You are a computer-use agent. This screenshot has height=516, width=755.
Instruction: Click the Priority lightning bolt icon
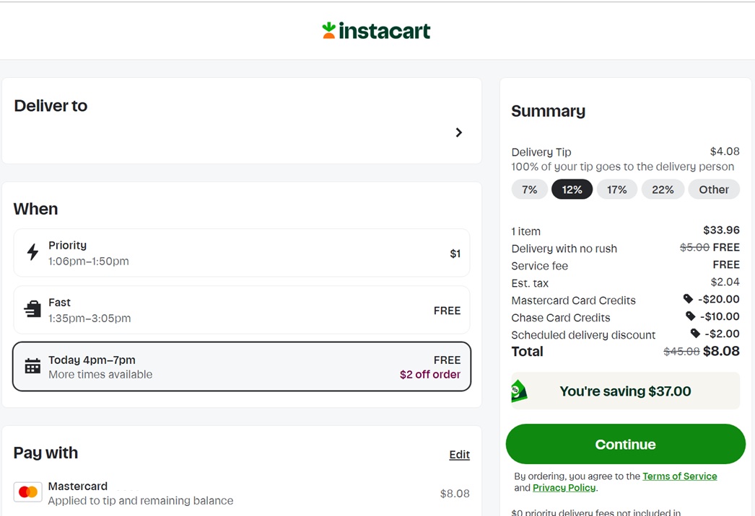32,252
